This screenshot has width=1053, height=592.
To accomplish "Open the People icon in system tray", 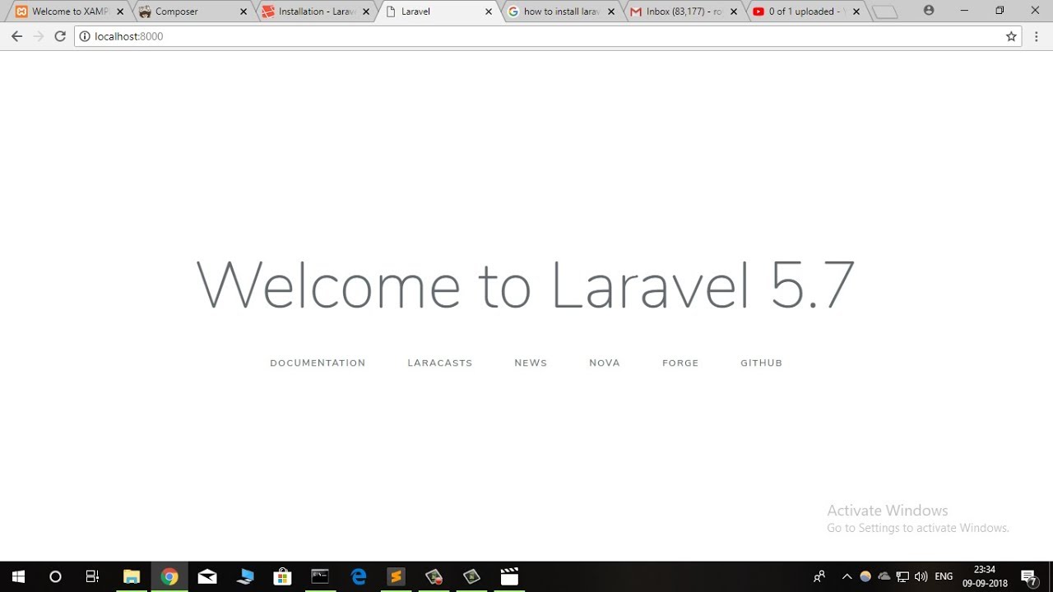I will point(819,576).
